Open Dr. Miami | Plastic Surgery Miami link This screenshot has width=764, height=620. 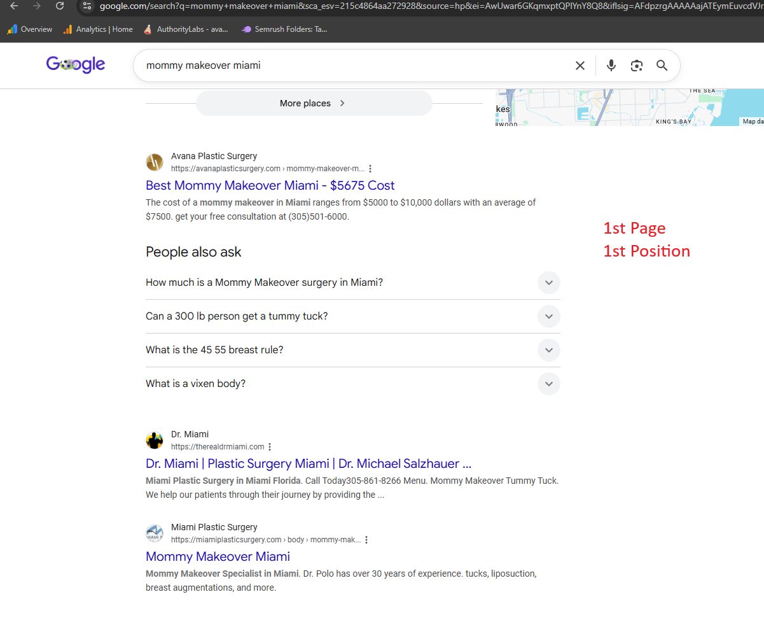(x=309, y=463)
